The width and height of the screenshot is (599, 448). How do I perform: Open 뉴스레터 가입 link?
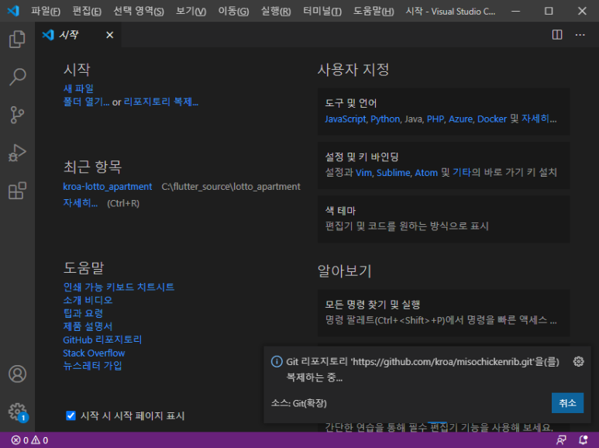pos(92,366)
